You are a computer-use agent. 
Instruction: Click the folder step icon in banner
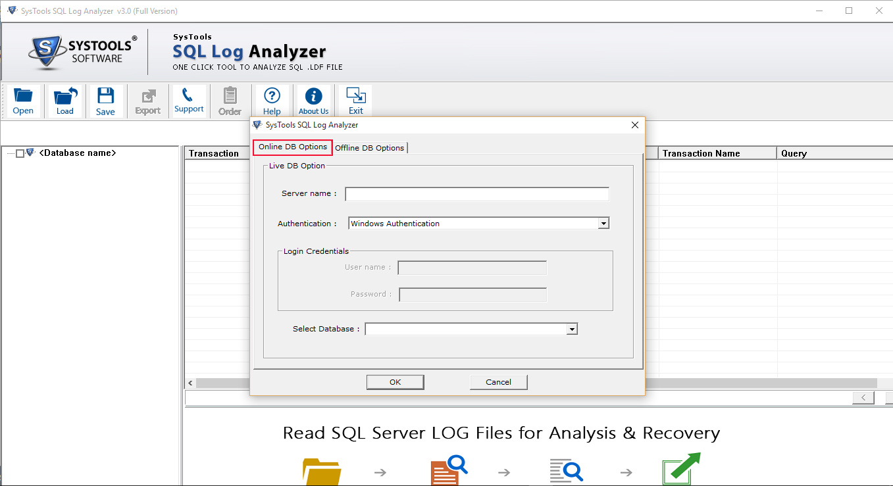click(322, 471)
